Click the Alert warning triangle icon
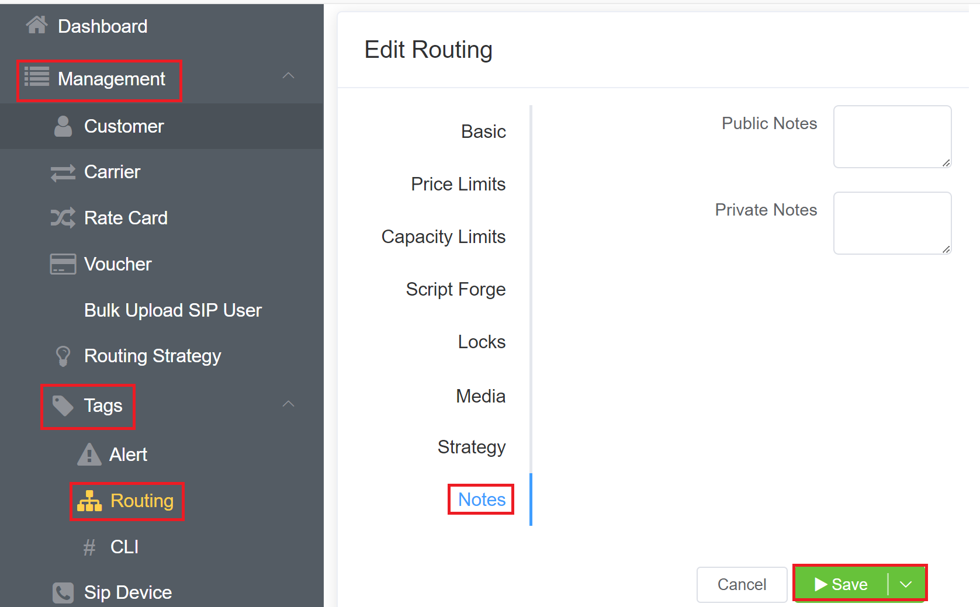The height and width of the screenshot is (607, 980). pyautogui.click(x=89, y=455)
